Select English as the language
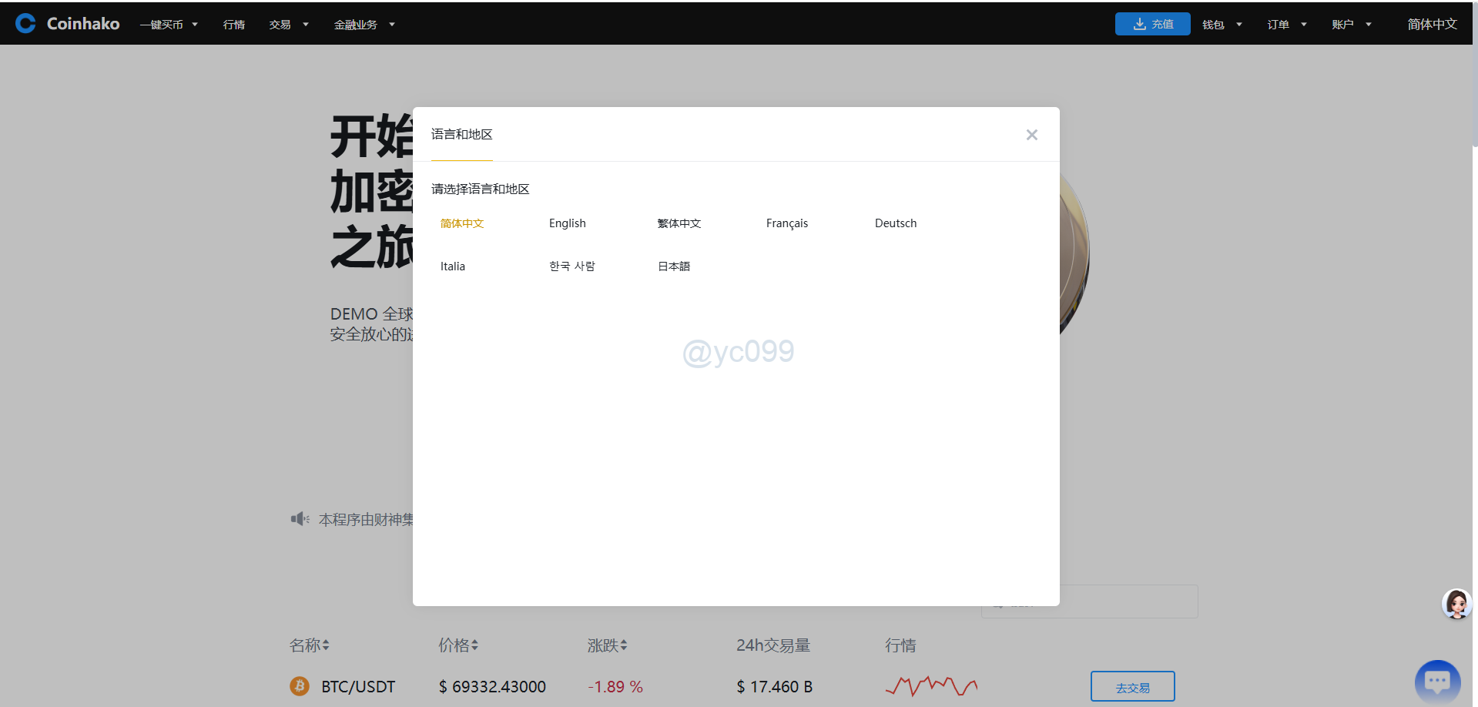 click(x=567, y=223)
